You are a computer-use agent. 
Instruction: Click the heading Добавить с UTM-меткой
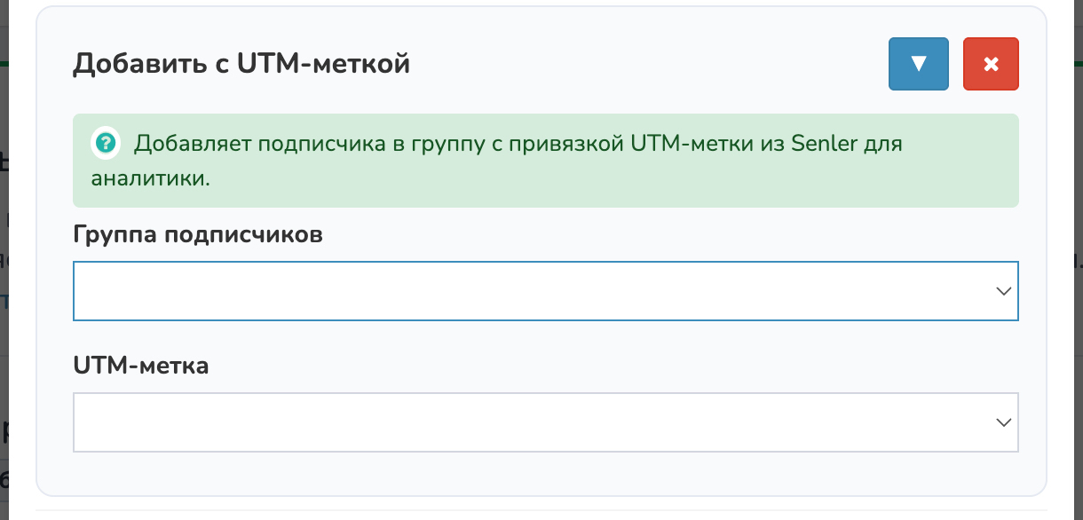(241, 64)
